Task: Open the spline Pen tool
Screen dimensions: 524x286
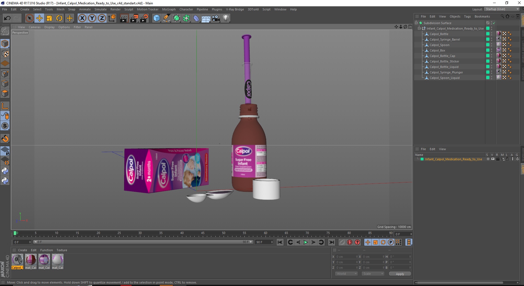Action: [167, 18]
